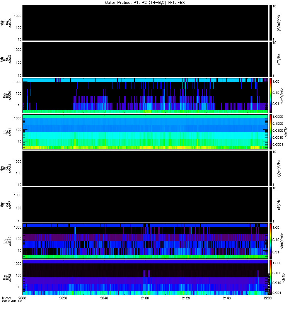Click the "0.0001" tick on thb scm1 color bar
Viewport: 290px width, 309px height.
[x=278, y=144]
